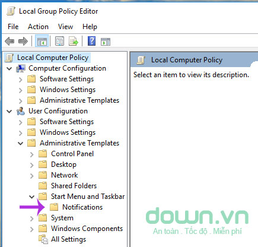Screen dimensions: 258x247
Task: Select Windows Settings label under User Configuration
Action: pyautogui.click(x=68, y=132)
